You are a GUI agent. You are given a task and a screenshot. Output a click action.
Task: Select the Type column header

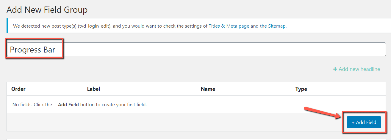pyautogui.click(x=301, y=89)
